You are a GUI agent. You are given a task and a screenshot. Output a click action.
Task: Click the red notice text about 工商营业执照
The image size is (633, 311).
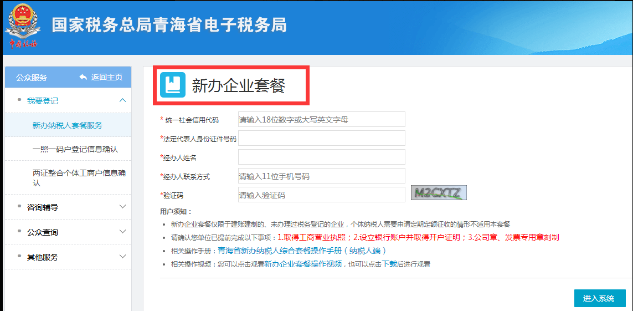click(418, 237)
